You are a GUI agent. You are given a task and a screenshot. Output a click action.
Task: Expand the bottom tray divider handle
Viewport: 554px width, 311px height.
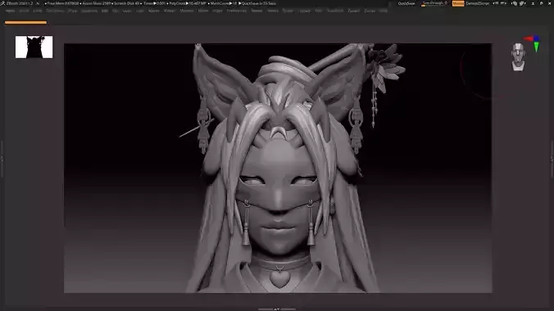[277, 309]
